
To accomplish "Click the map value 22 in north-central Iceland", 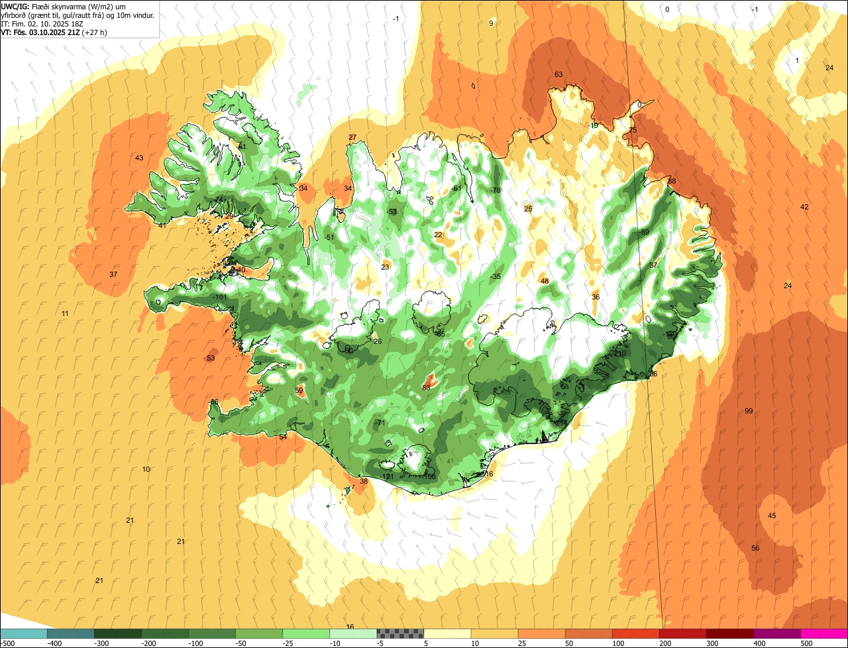I will (x=438, y=235).
